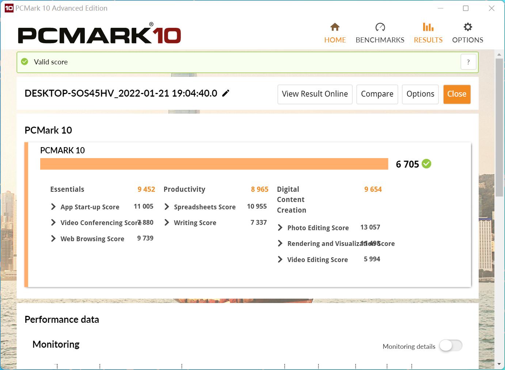Image resolution: width=505 pixels, height=370 pixels.
Task: Expand Rendering and Visualization Score details
Action: pyautogui.click(x=280, y=243)
